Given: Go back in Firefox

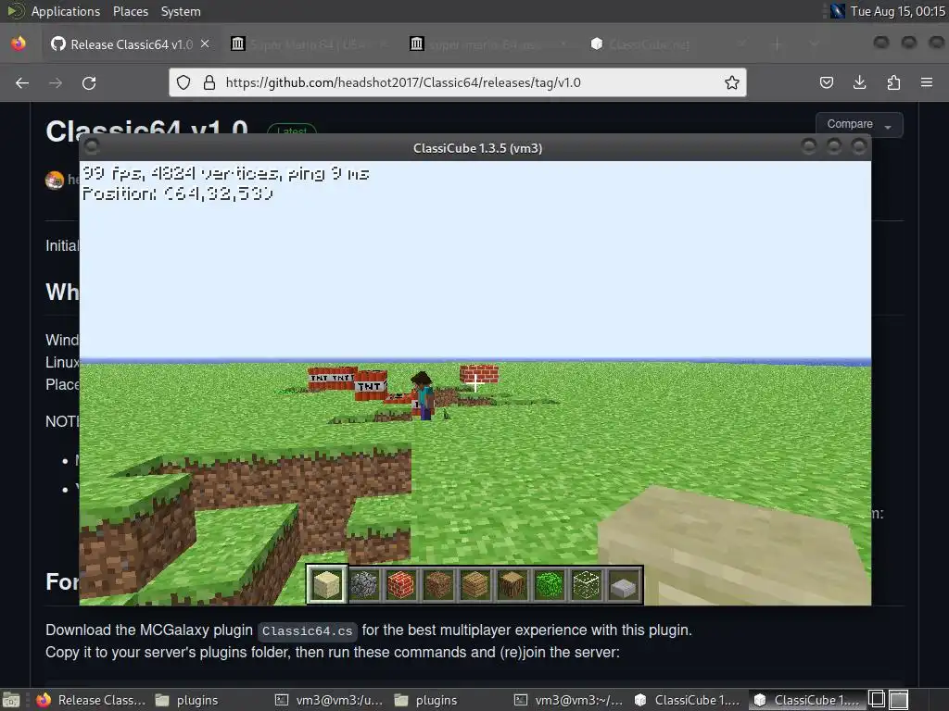Looking at the screenshot, I should 22,82.
